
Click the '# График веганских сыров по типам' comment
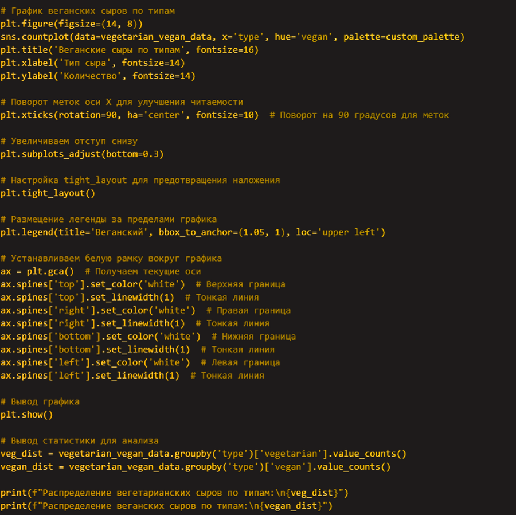tap(88, 11)
